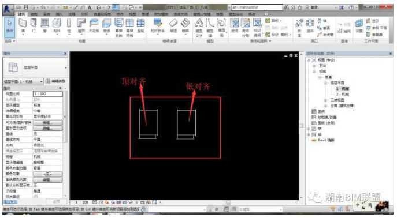Choose the Wall (墙) tool
The image size is (397, 218).
pyautogui.click(x=23, y=26)
